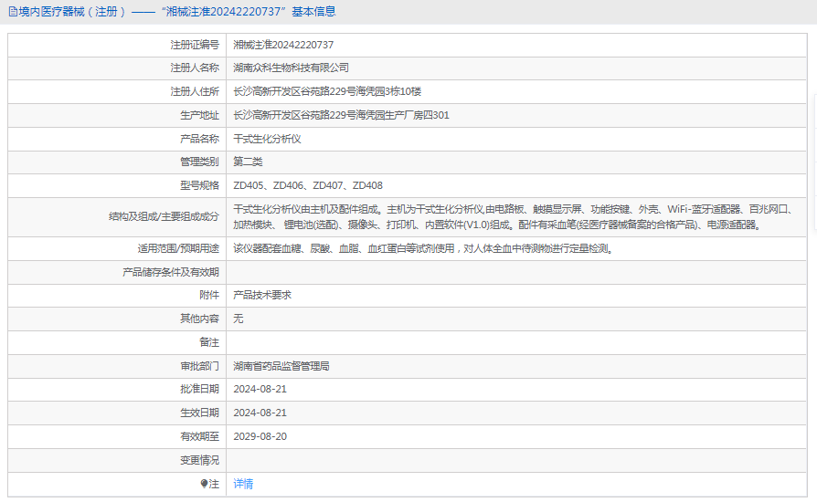Click the 产品储存条件及有效期 label
The image size is (817, 502).
[x=171, y=272]
